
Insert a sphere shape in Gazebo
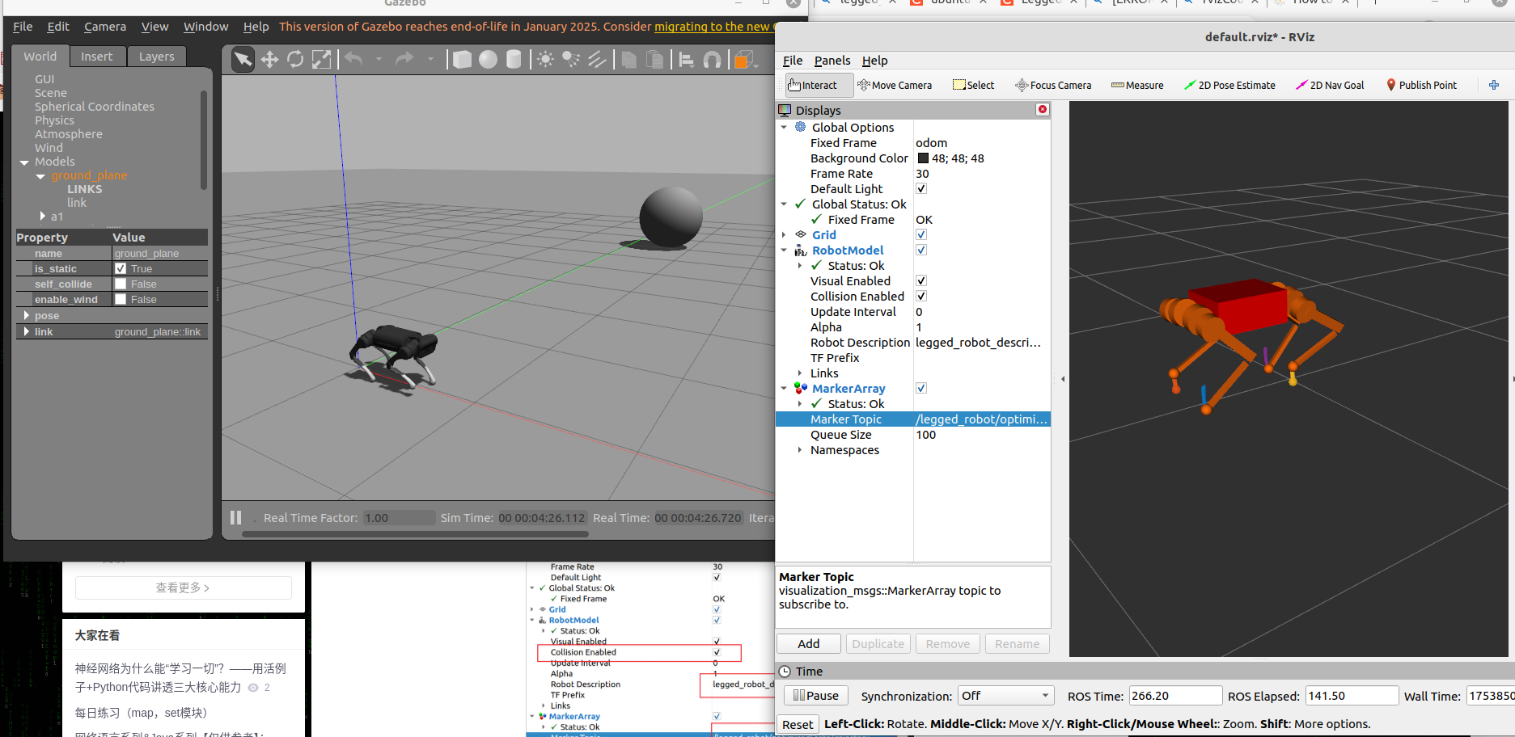(x=488, y=59)
